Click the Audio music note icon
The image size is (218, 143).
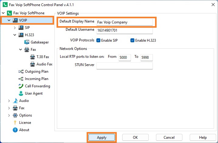15,101
